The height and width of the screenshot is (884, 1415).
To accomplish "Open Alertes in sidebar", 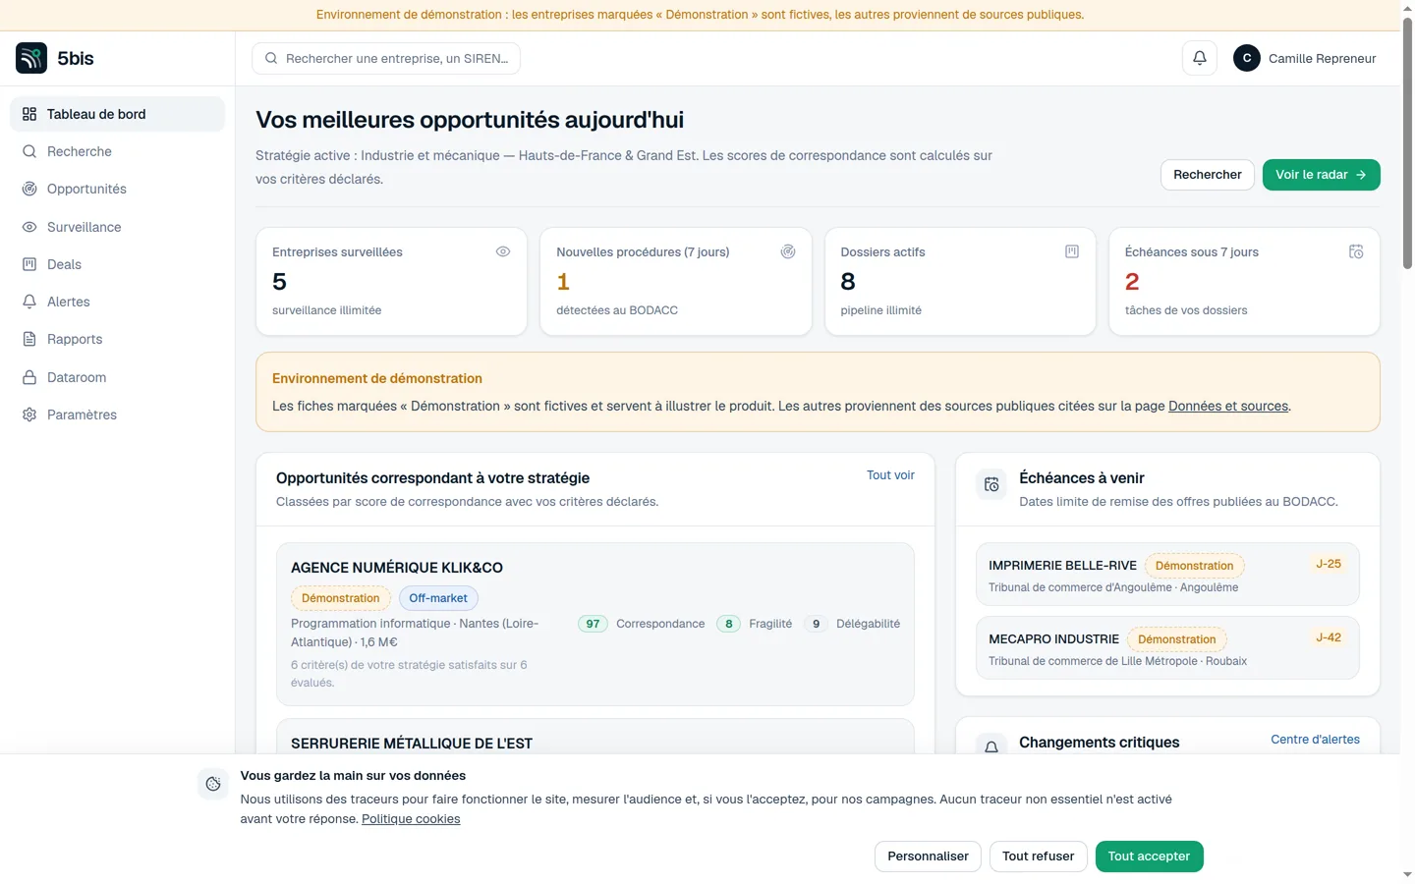I will (117, 302).
